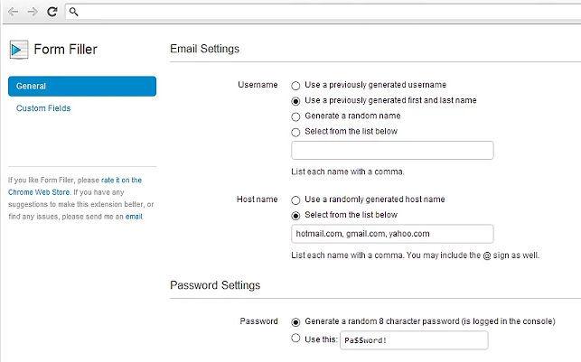This screenshot has width=581, height=362.
Task: Choose 'Generate a random 8 character password'
Action: click(x=295, y=321)
